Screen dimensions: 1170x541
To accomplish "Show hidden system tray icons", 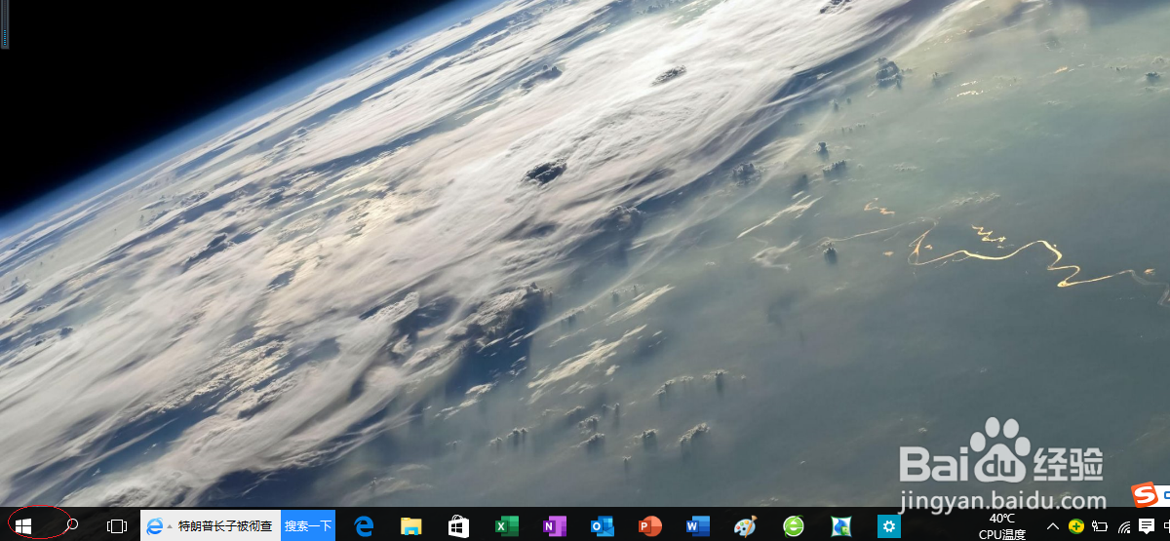I will click(1053, 526).
